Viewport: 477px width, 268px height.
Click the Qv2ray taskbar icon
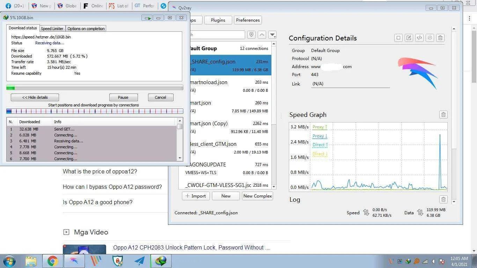[74, 261]
